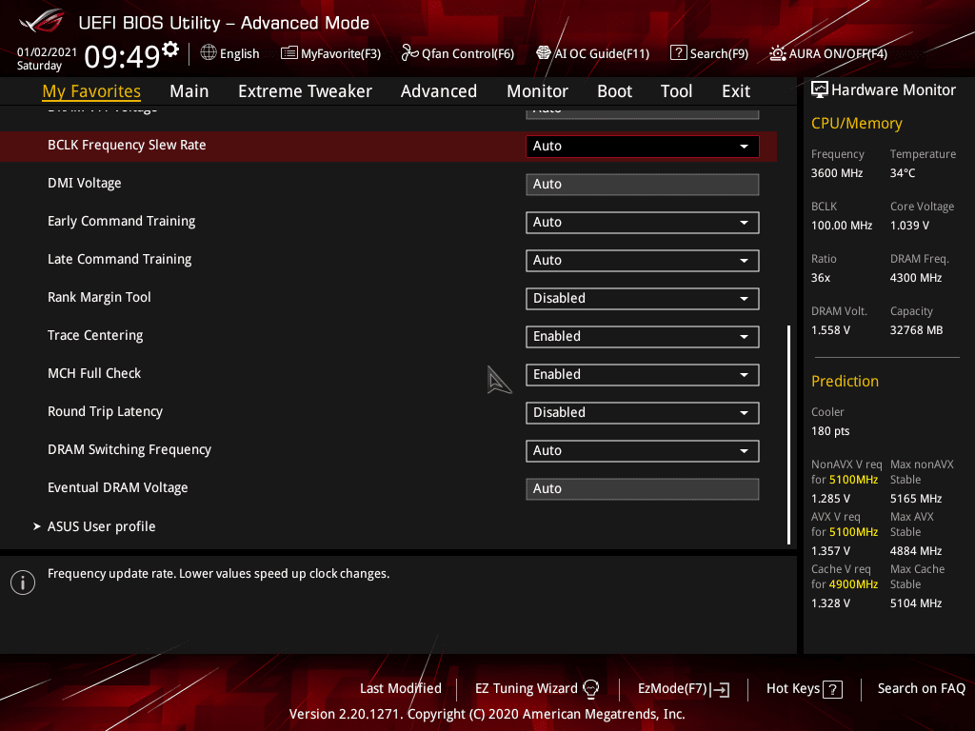Select Trace Centering label

(95, 335)
